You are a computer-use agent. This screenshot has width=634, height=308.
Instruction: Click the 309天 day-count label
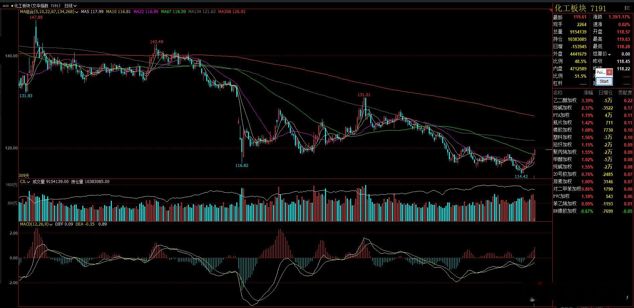click(24, 176)
